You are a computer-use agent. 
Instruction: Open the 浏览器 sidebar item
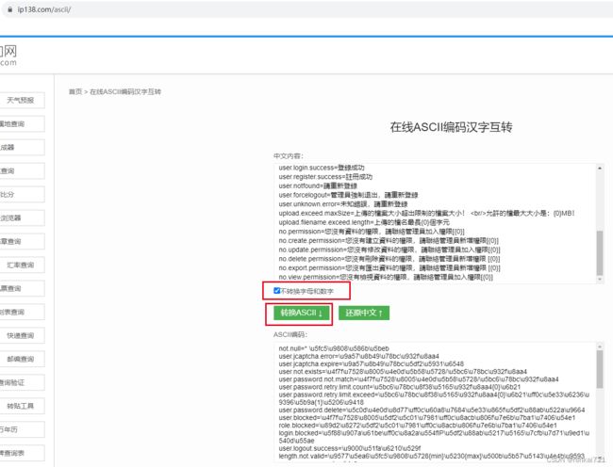point(23,218)
